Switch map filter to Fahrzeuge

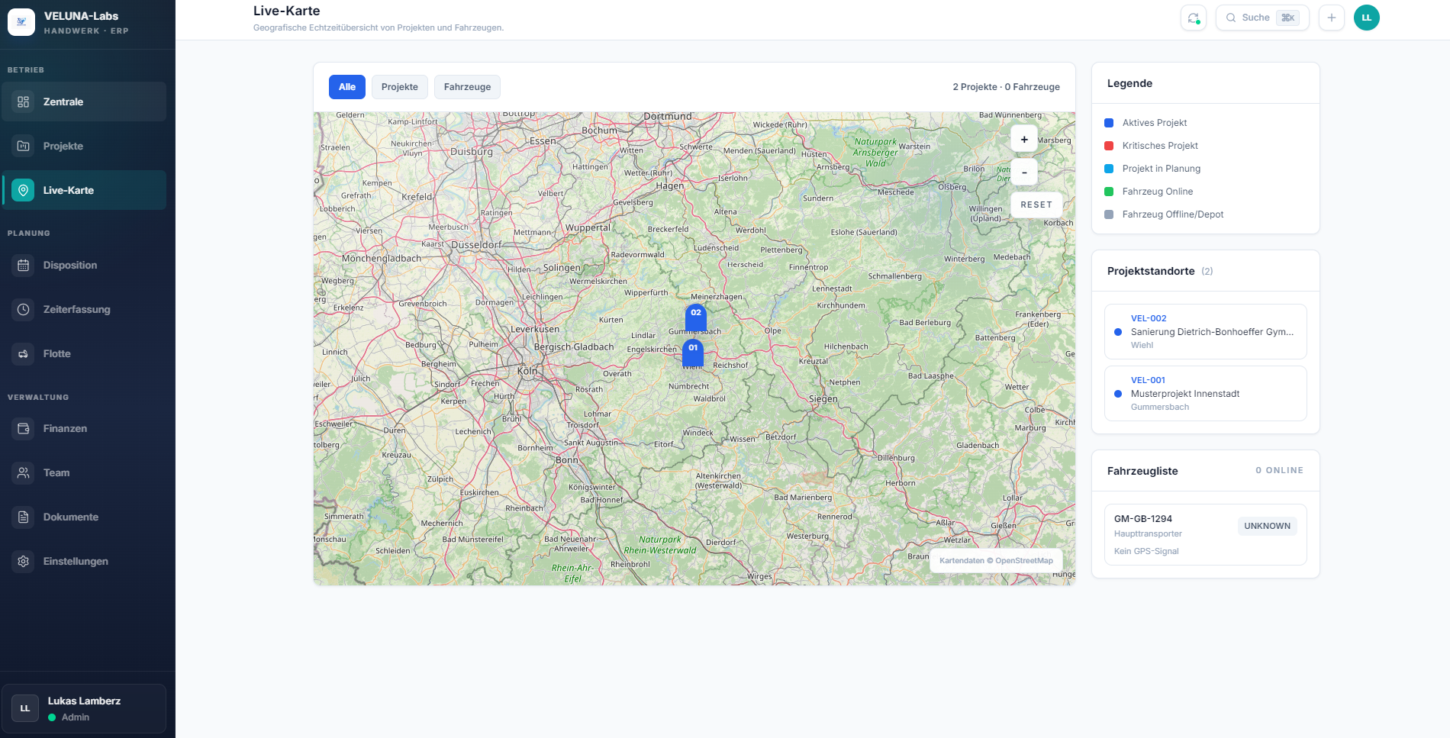pyautogui.click(x=467, y=87)
